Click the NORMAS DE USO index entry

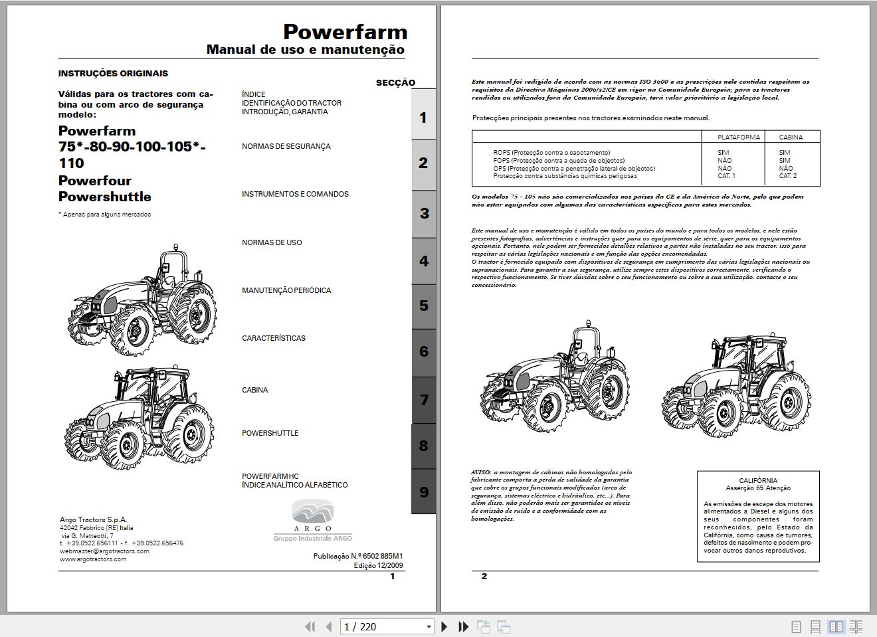click(272, 242)
